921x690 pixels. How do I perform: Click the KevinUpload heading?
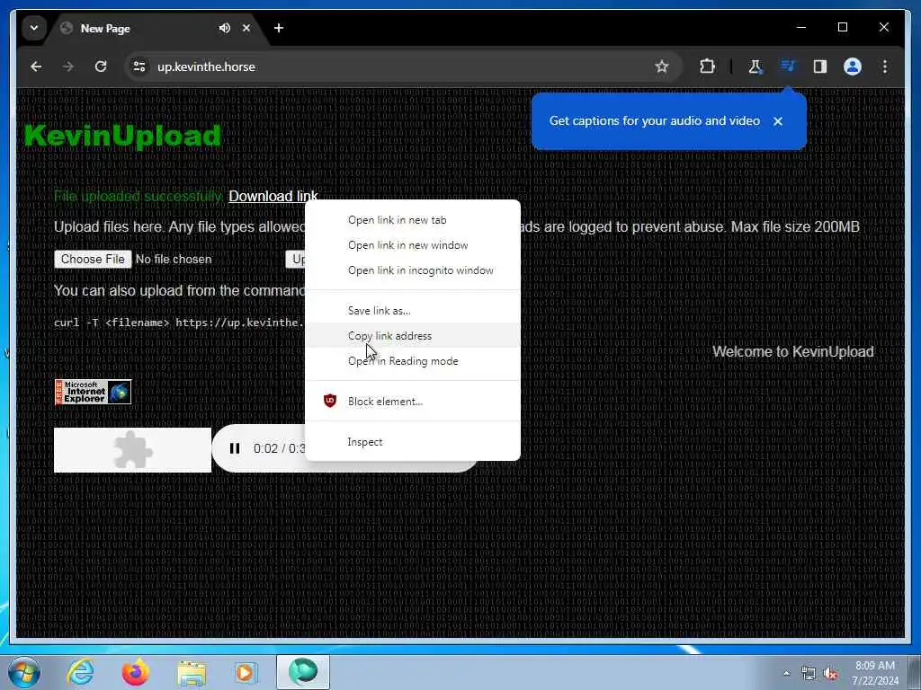(x=122, y=137)
